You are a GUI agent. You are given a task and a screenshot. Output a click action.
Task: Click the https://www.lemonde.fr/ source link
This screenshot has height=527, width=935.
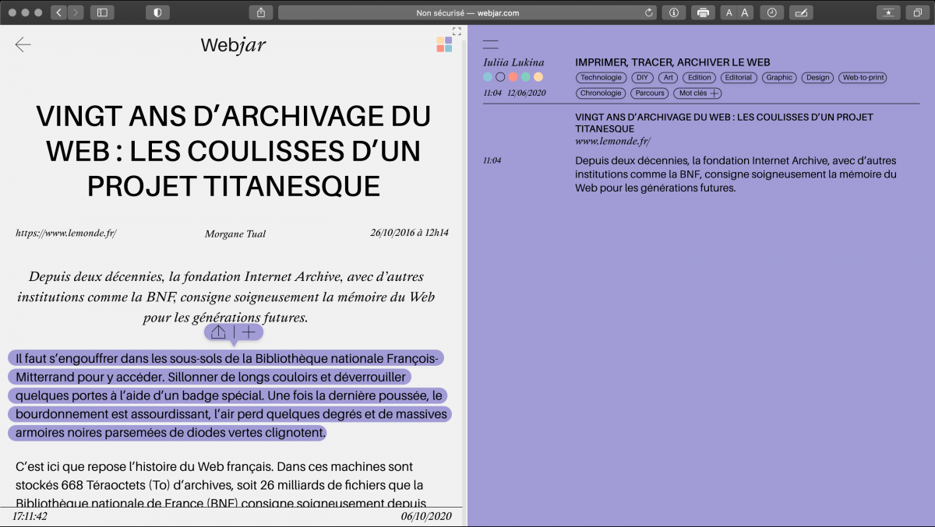(65, 233)
